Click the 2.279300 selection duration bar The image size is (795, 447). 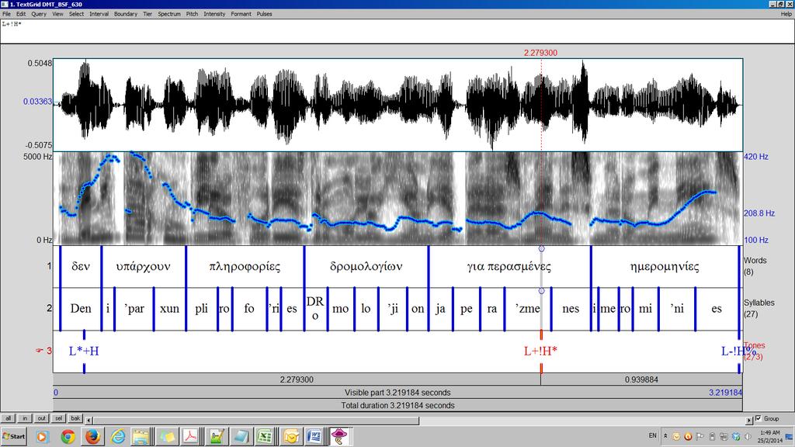point(297,379)
